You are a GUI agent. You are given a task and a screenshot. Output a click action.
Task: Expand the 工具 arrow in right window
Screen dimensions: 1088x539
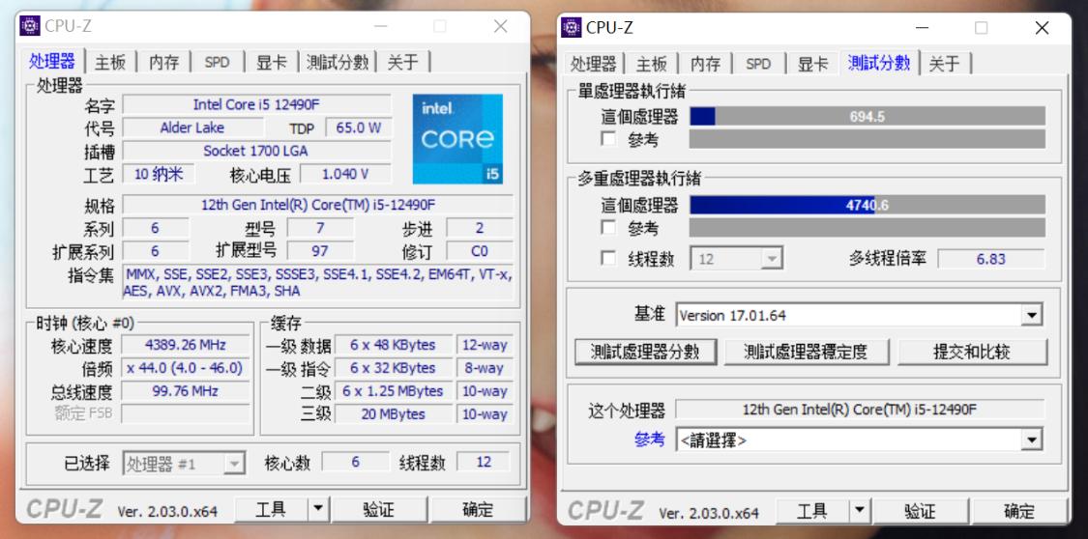click(x=859, y=511)
